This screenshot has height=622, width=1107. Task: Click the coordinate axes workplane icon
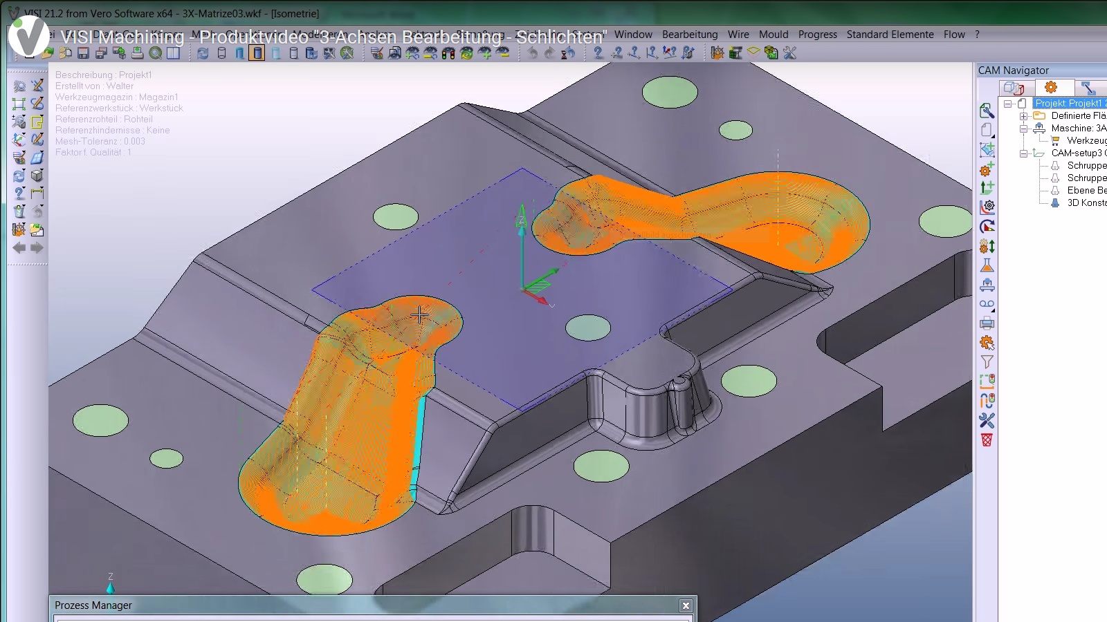coord(19,140)
